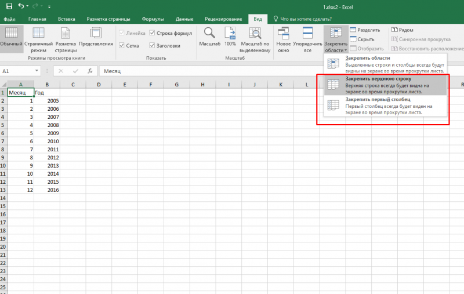Click the Save icon in the title bar
The image size is (464, 294).
tap(9, 6)
